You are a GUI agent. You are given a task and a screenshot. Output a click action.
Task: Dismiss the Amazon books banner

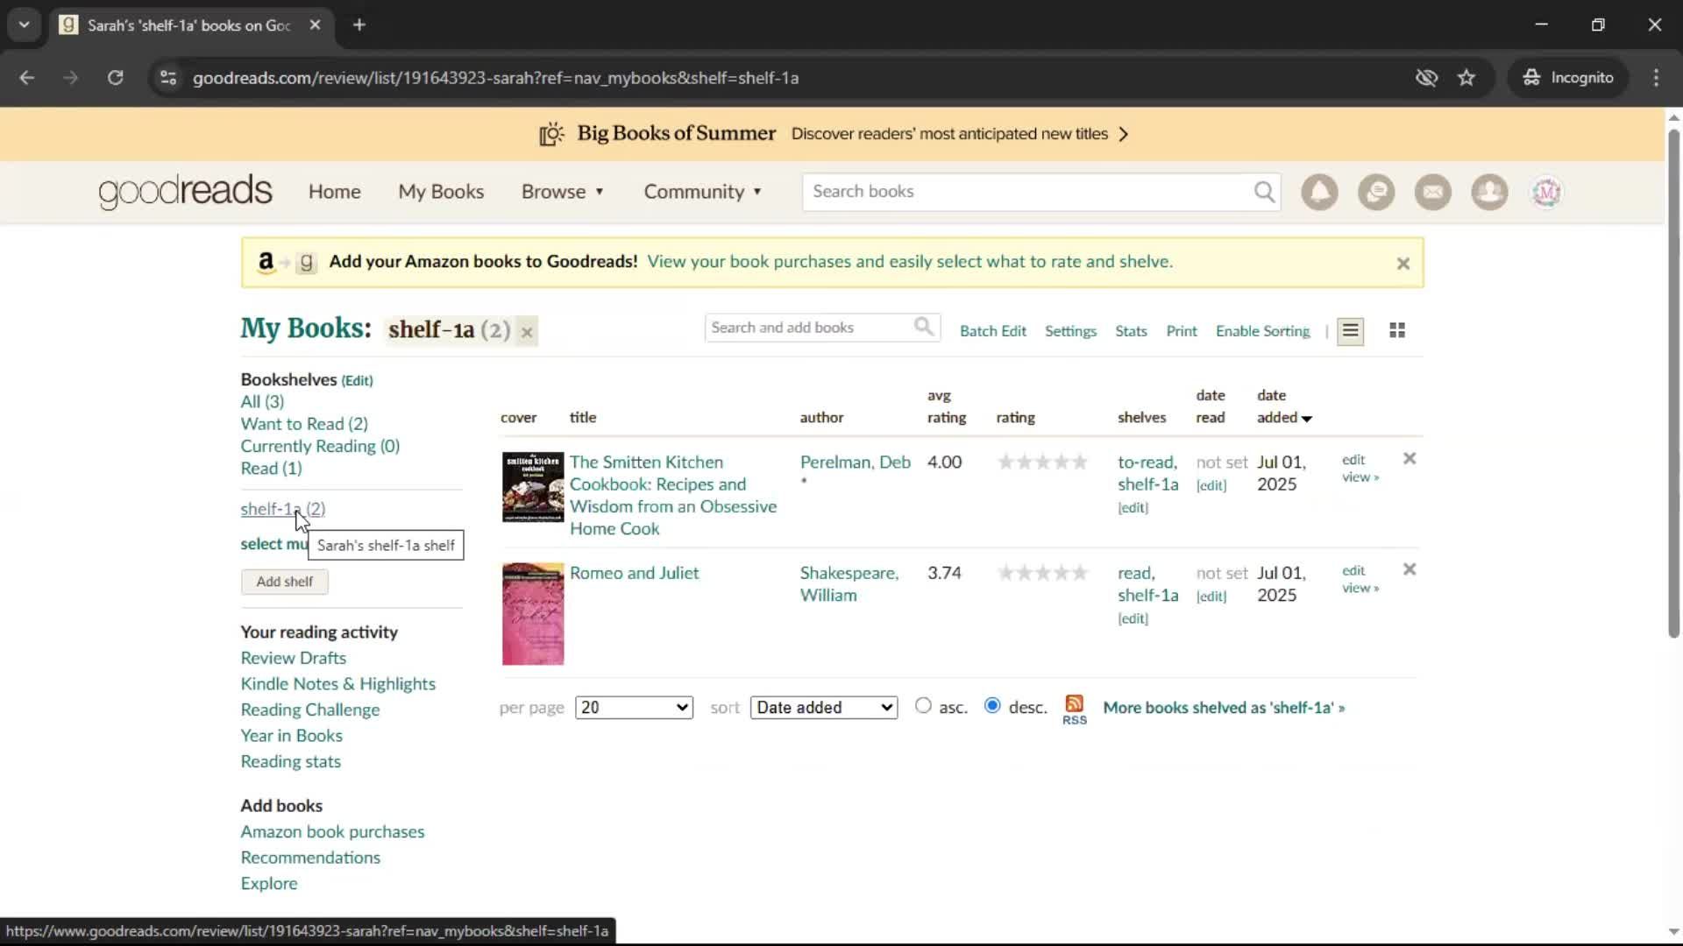(x=1402, y=263)
